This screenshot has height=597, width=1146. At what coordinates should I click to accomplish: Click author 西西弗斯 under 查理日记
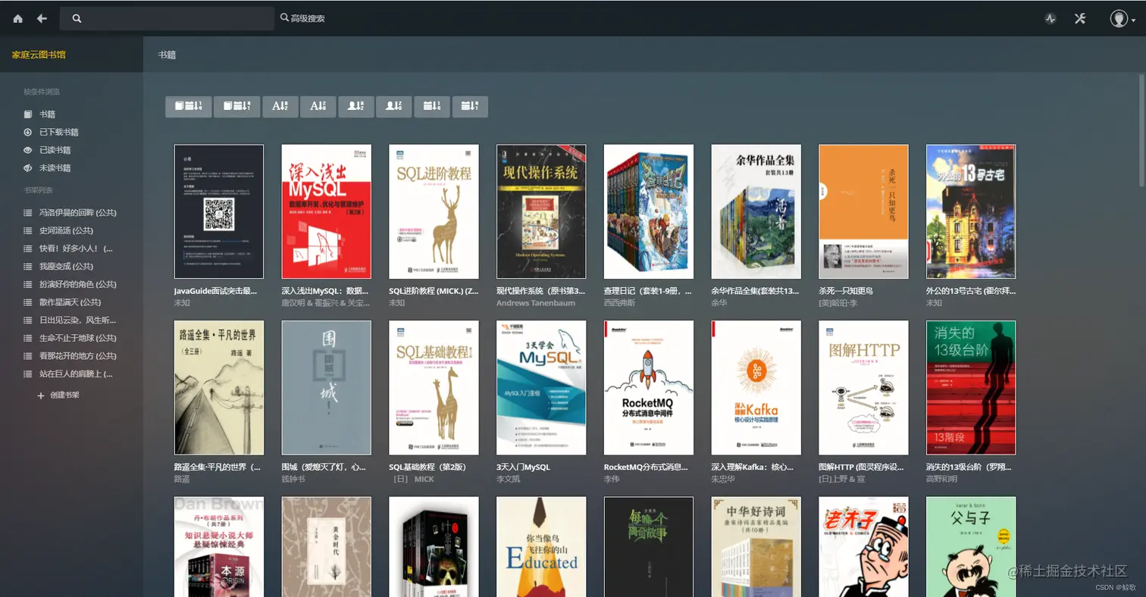point(622,303)
